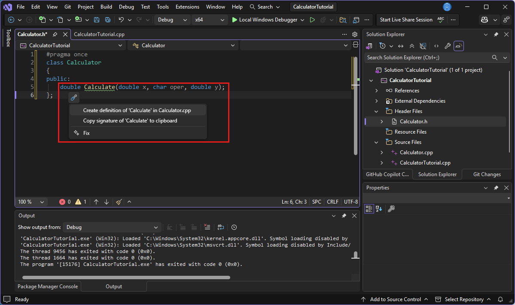Open the CalculatorTutorial project scope dropdown
The height and width of the screenshot is (305, 515).
pos(71,45)
